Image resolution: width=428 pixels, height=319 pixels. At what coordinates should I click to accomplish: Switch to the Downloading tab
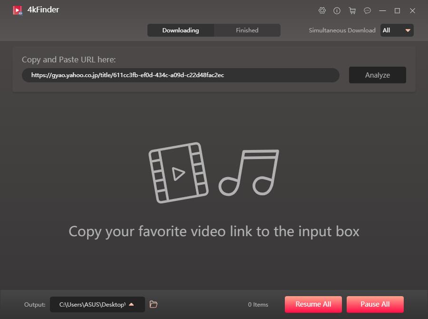pos(181,30)
